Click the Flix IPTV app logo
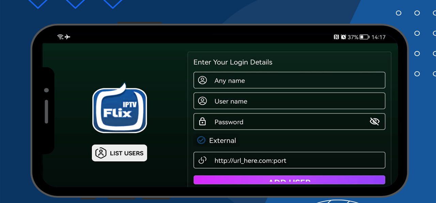This screenshot has height=203, width=436. 119,107
